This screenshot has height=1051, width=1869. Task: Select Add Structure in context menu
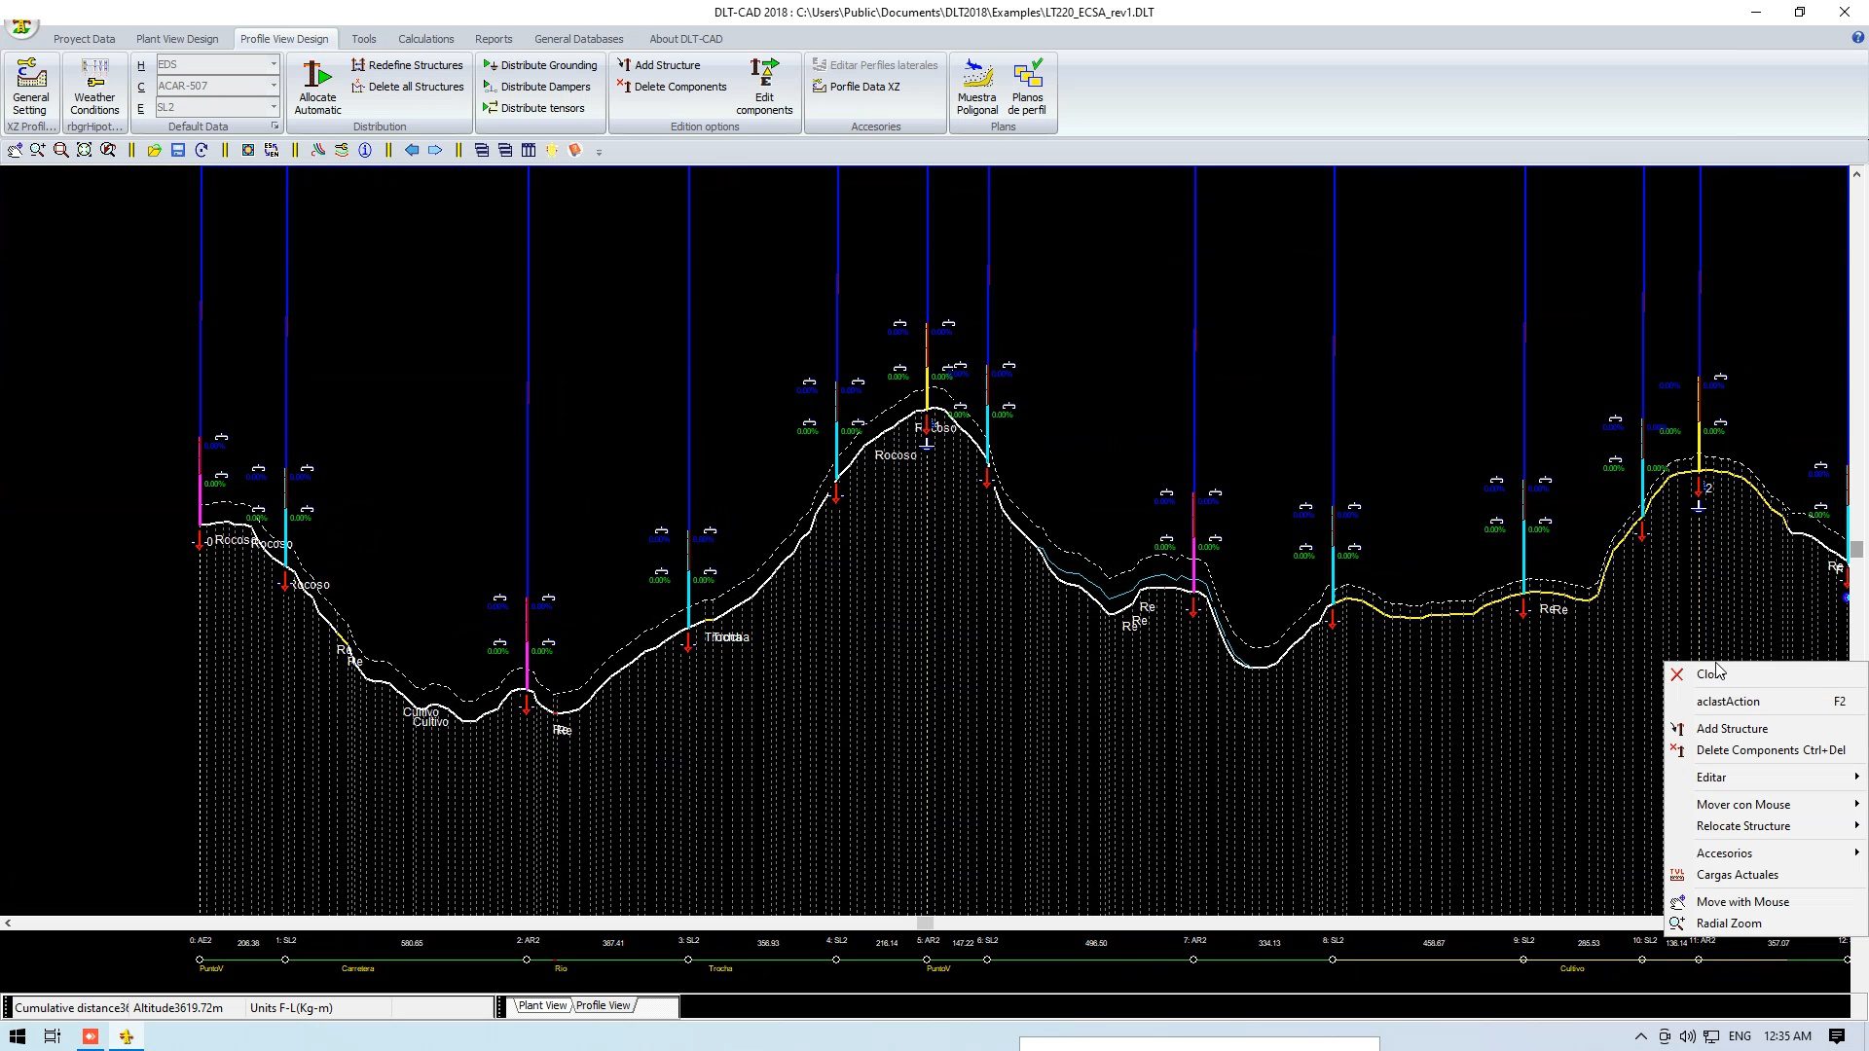(x=1732, y=729)
